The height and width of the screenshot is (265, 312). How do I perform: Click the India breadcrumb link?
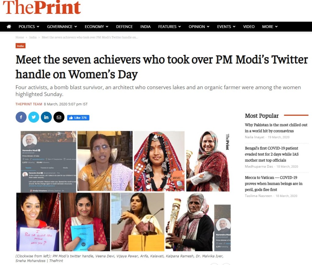(33, 37)
